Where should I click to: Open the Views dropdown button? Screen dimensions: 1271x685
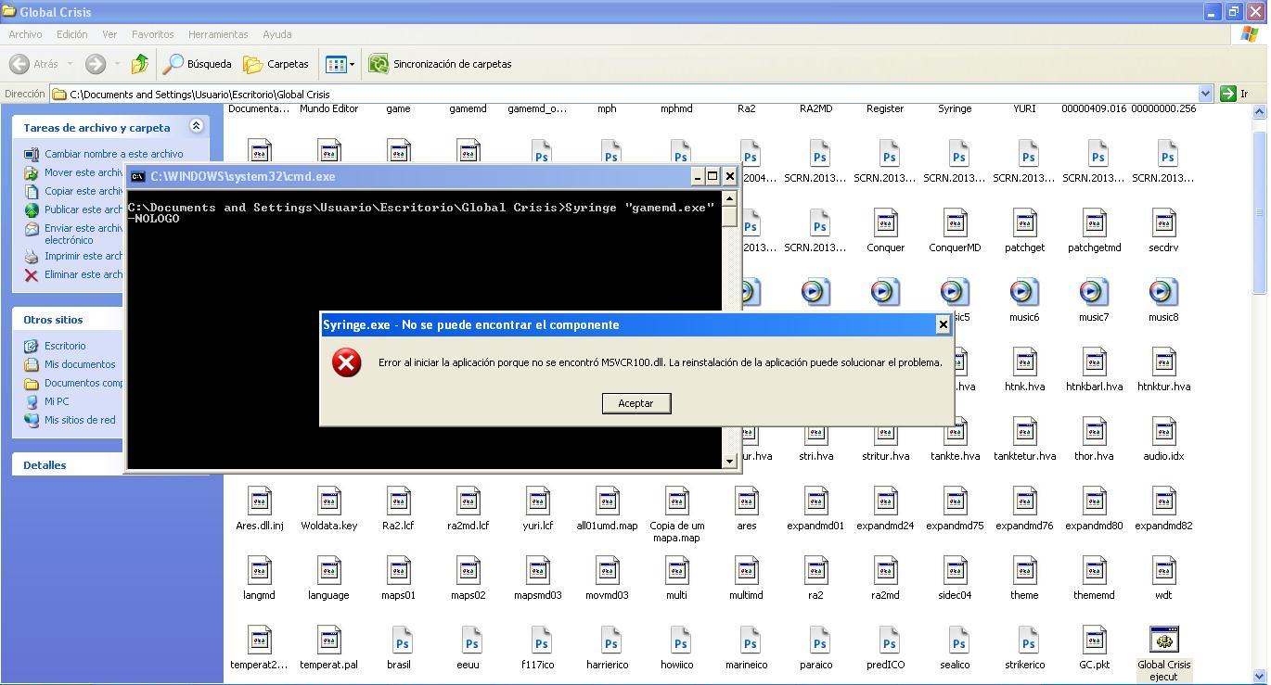(x=340, y=64)
